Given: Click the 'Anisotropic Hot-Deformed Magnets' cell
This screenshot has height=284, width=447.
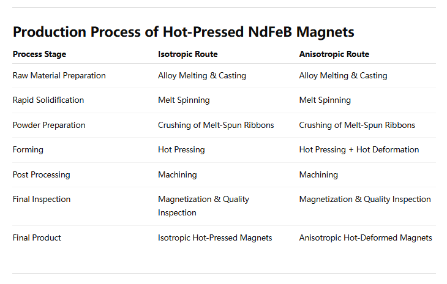Looking at the screenshot, I should [365, 237].
